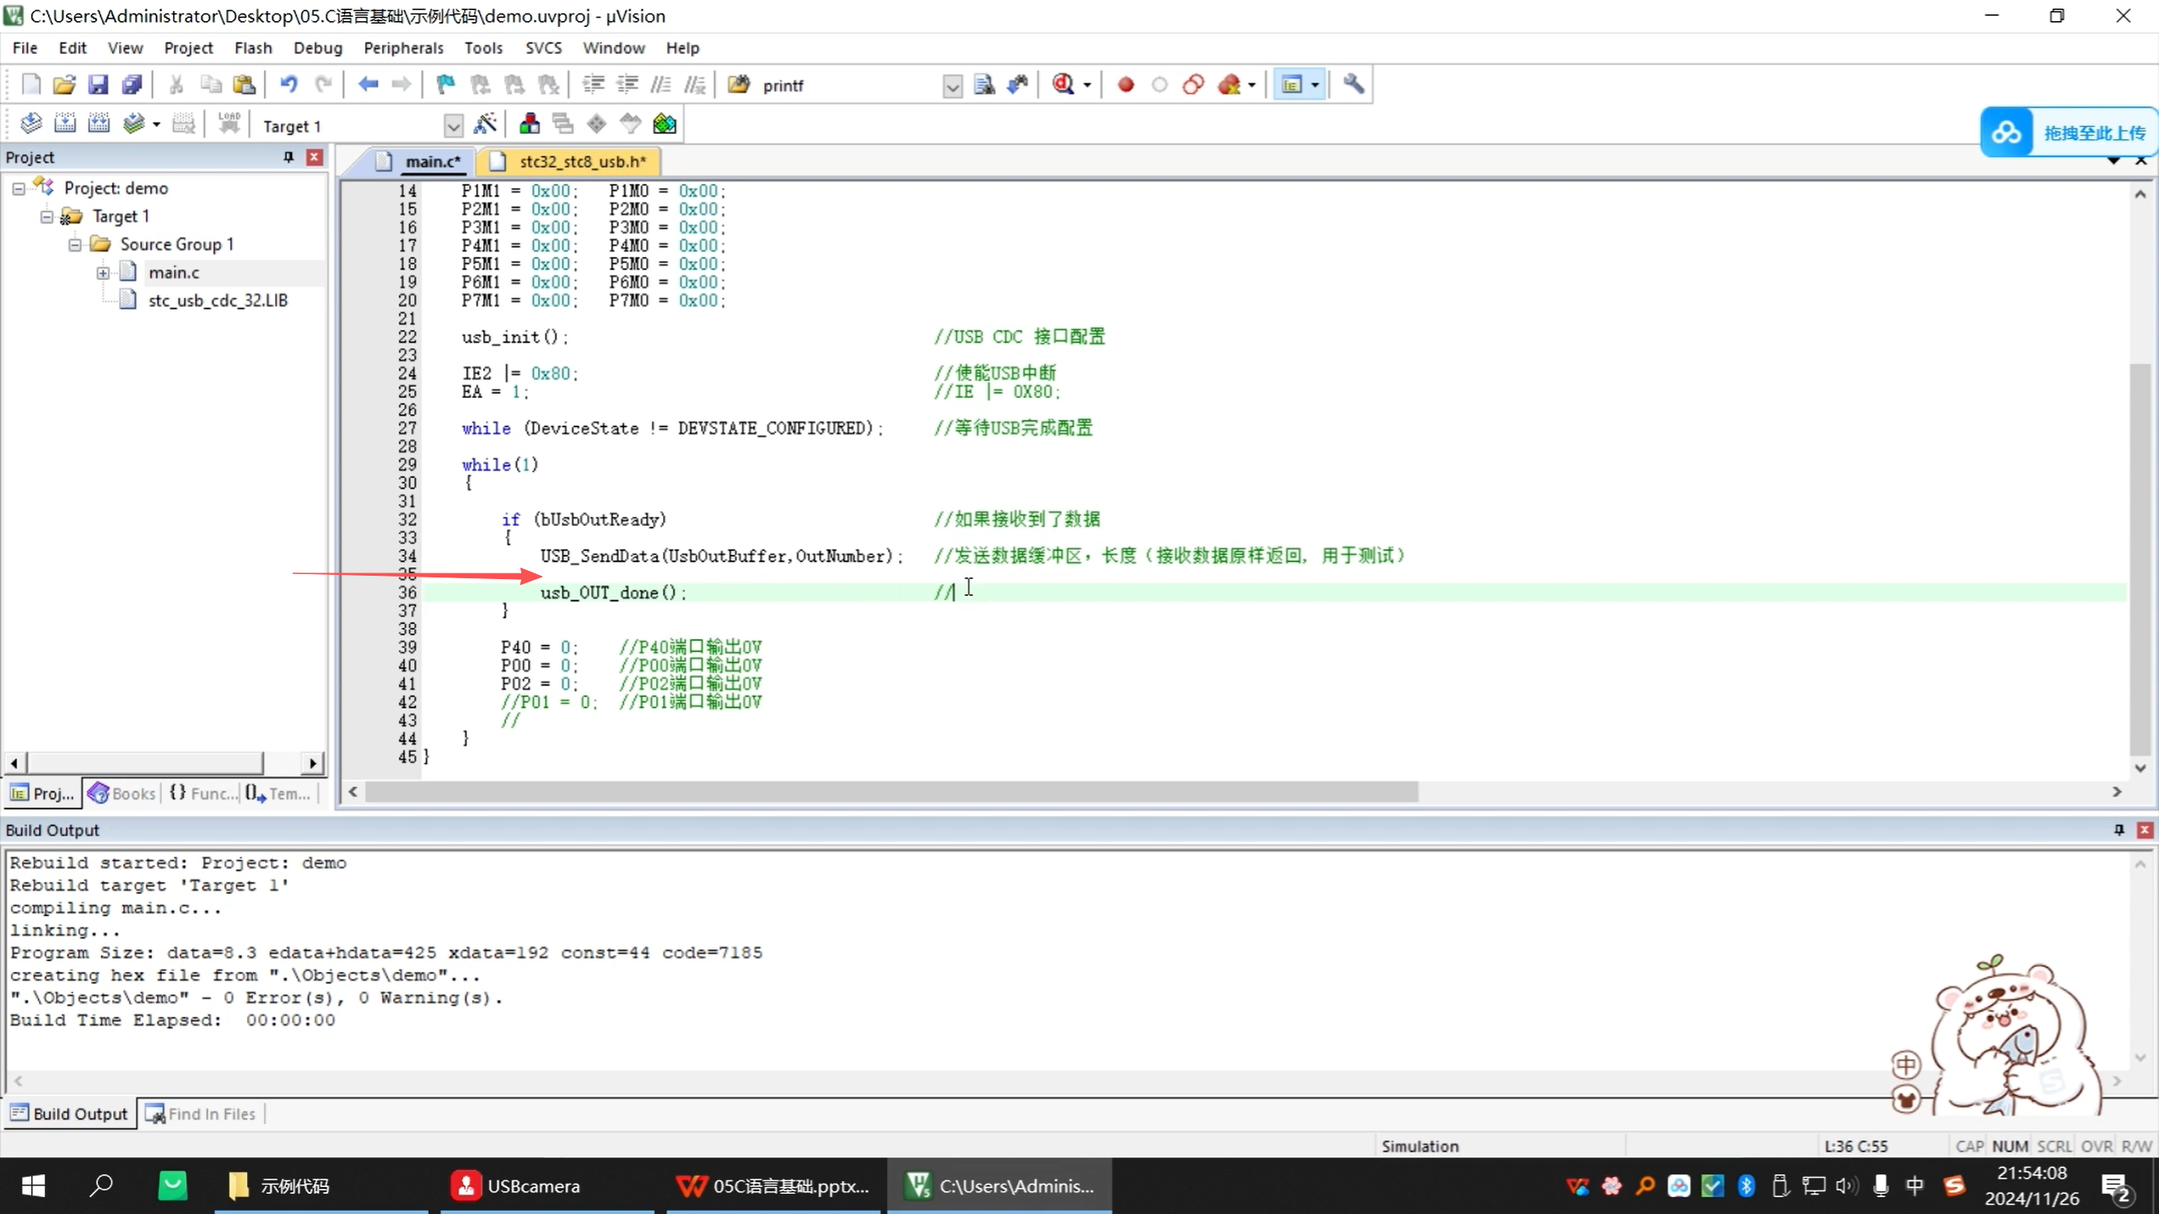The width and height of the screenshot is (2159, 1214).
Task: Expand the main.c node in project tree
Action: tap(103, 271)
